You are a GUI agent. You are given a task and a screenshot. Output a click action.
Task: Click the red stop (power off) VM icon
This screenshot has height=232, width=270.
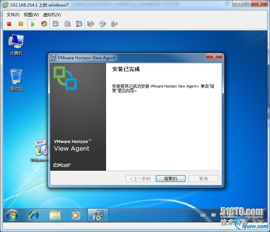click(x=9, y=24)
